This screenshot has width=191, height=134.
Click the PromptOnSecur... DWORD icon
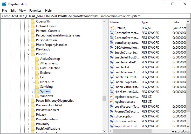112,111
